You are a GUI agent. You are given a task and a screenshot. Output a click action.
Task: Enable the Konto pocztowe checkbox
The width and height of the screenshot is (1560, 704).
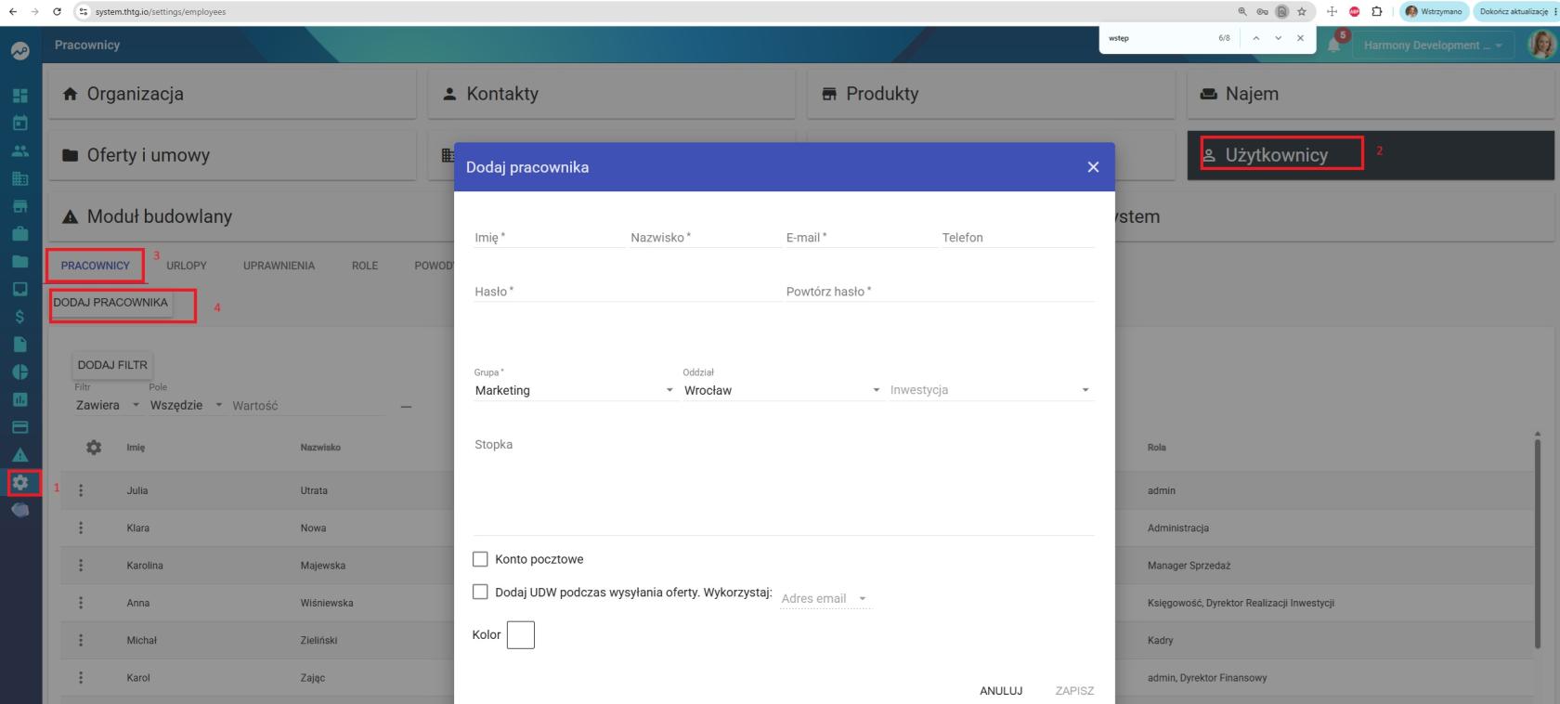click(x=480, y=559)
